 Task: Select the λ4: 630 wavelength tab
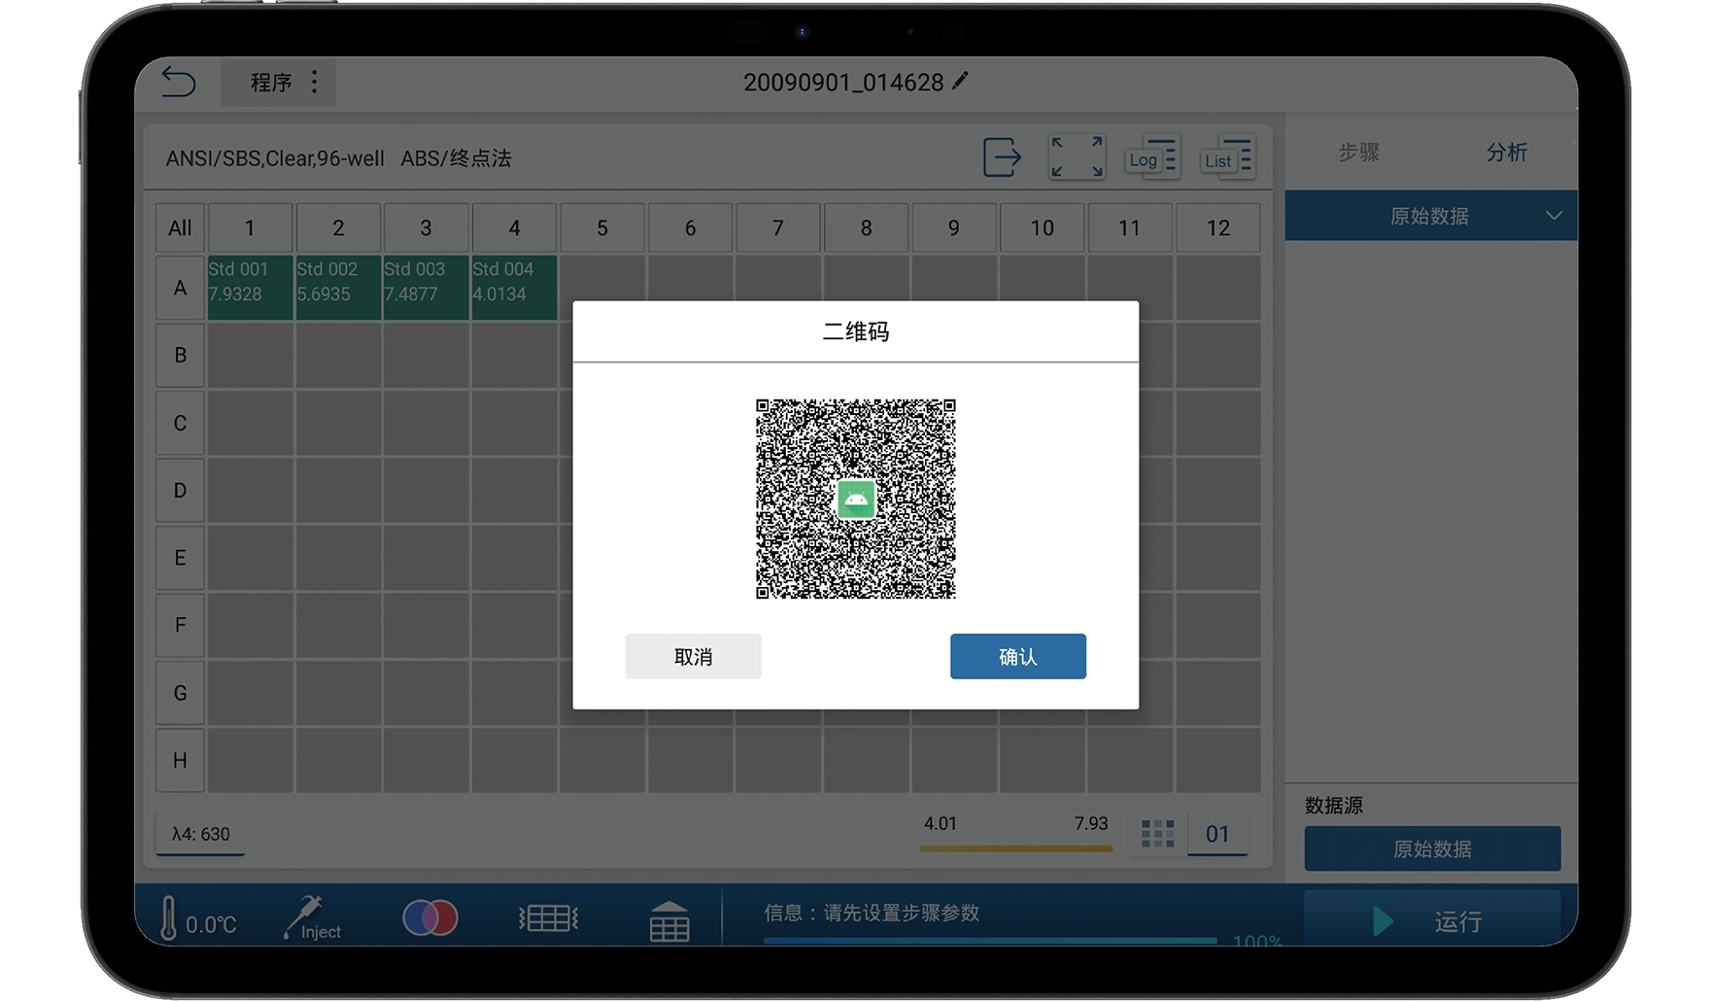(201, 834)
